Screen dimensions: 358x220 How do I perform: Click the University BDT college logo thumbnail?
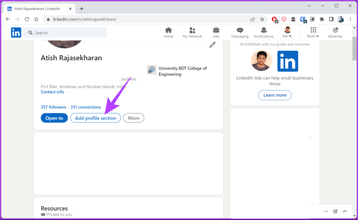click(151, 70)
